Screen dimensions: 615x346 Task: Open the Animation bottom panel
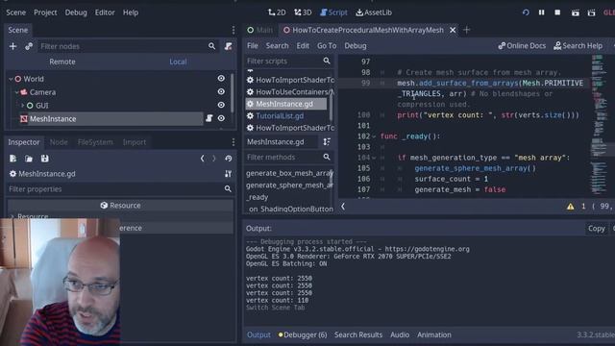[x=433, y=335]
